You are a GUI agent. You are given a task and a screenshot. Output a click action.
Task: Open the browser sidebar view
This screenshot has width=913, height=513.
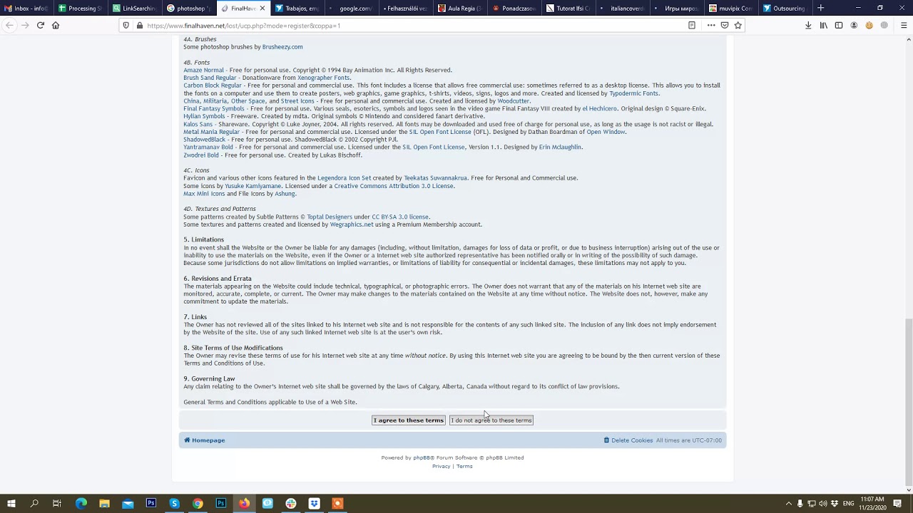(839, 25)
